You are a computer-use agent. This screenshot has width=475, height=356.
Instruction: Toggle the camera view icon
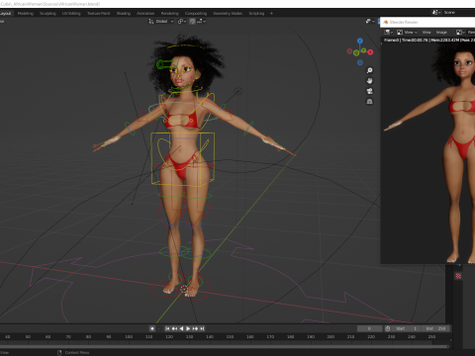[x=369, y=91]
